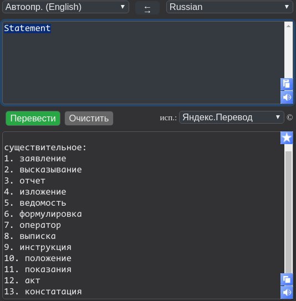Click translation 1. заявление
This screenshot has height=301, width=296.
[35, 159]
